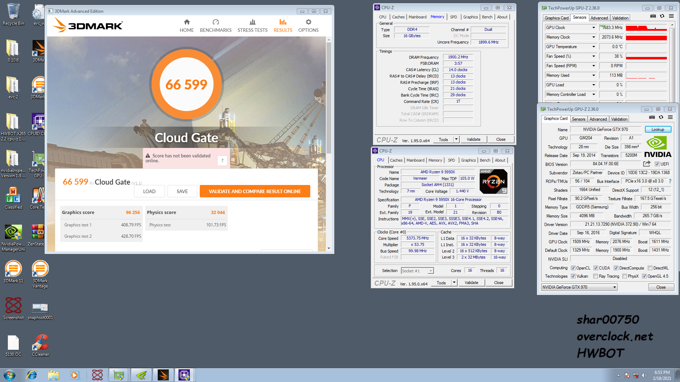Viewport: 680px width, 382px height.
Task: Open Fan Speed (%) sensor dropdown
Action: click(594, 56)
